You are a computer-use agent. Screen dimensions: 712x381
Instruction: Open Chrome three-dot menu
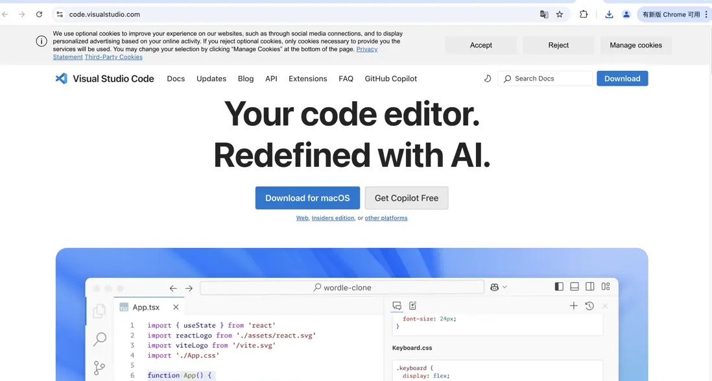coord(706,14)
